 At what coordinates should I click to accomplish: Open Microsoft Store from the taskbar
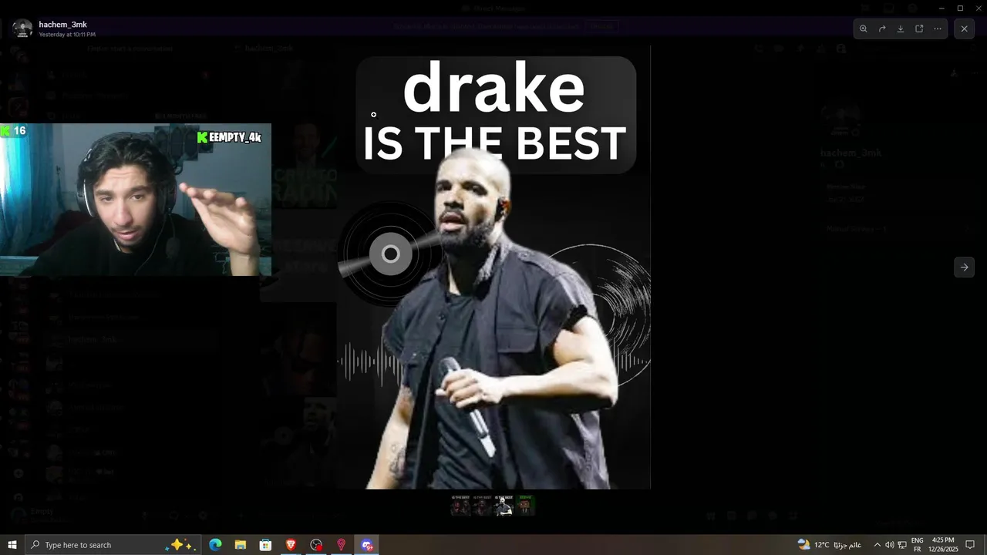(x=265, y=545)
